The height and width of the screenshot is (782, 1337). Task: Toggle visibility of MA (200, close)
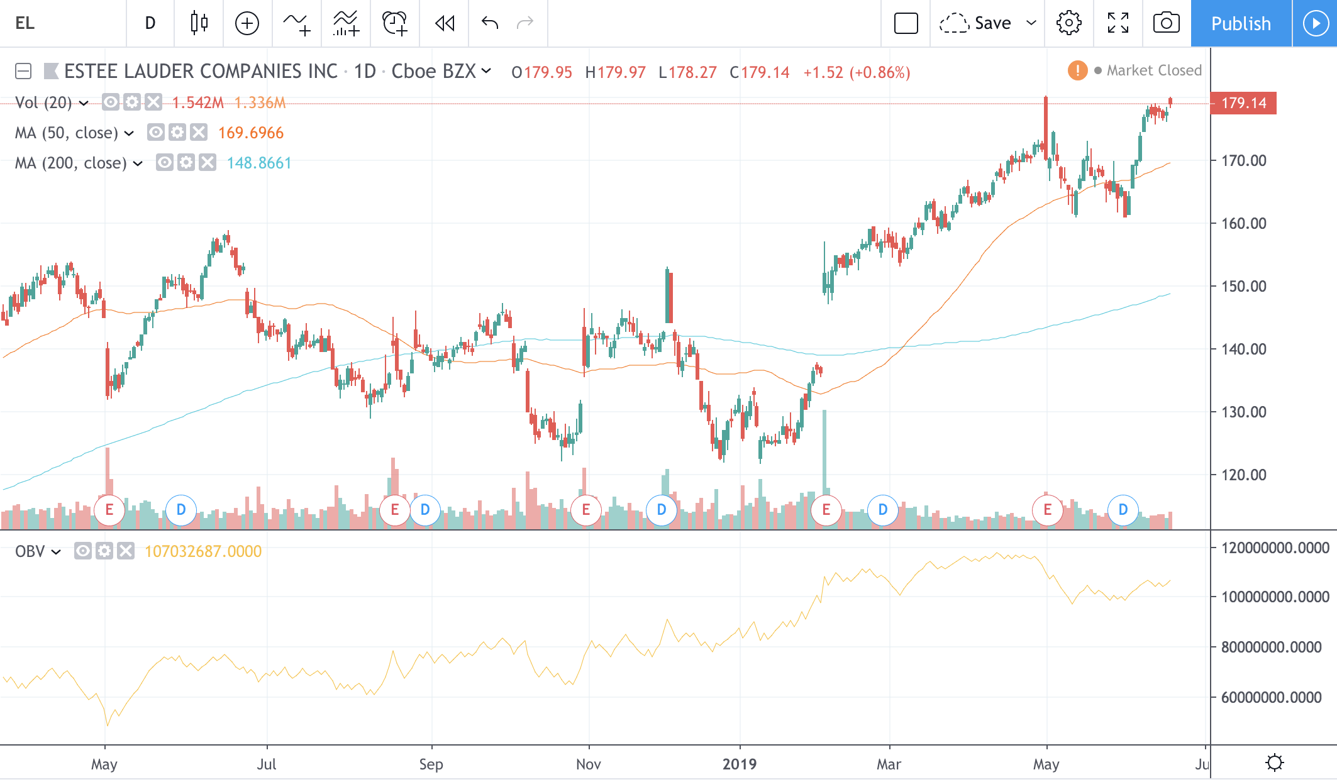click(x=165, y=163)
